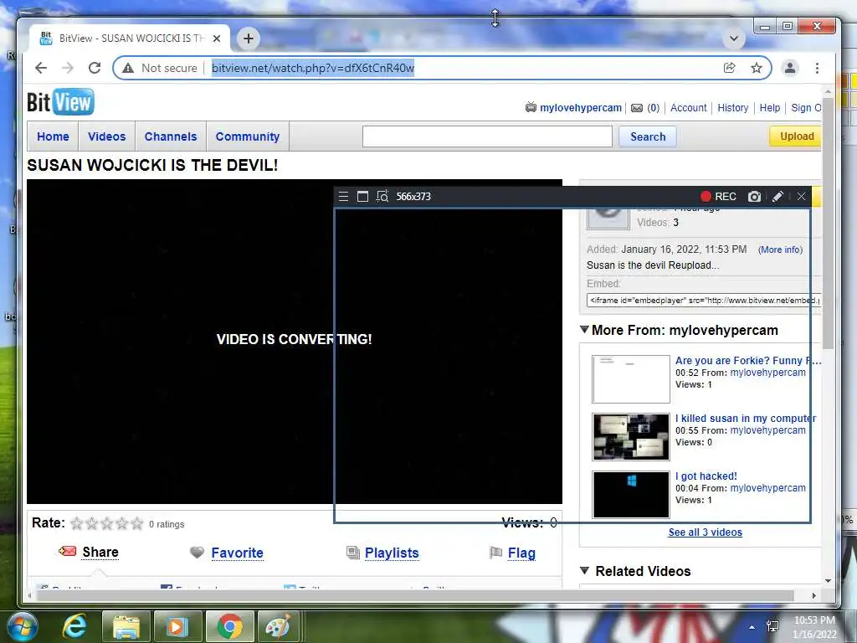Screen dimensions: 857x643
Task: Open the Playlists link
Action: [392, 553]
